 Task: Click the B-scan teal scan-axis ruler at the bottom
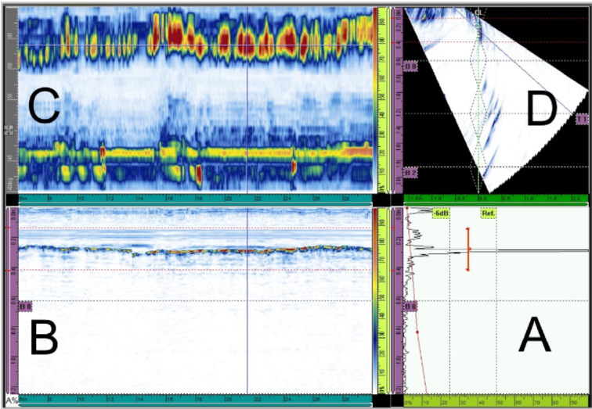coord(196,399)
